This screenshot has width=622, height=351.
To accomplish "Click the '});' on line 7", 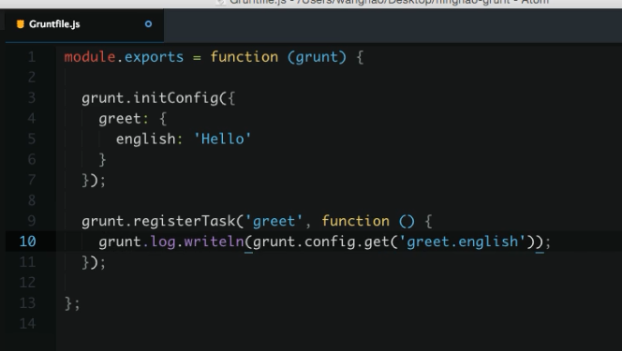I will click(x=94, y=181).
